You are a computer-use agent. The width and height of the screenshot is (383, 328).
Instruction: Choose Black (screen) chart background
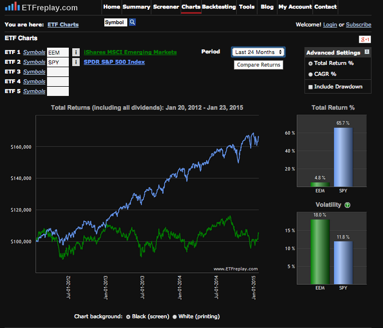click(128, 317)
